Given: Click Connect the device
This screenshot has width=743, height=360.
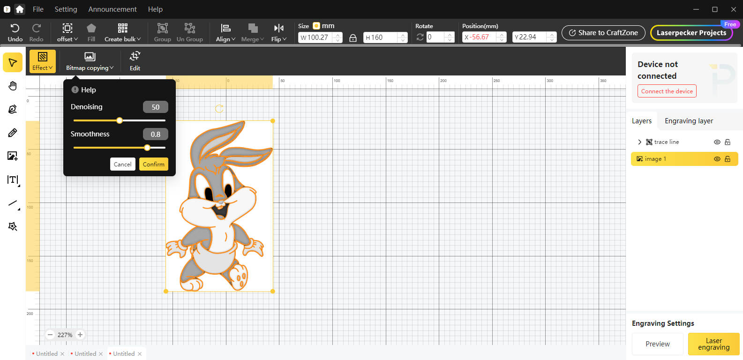Looking at the screenshot, I should click(x=667, y=91).
